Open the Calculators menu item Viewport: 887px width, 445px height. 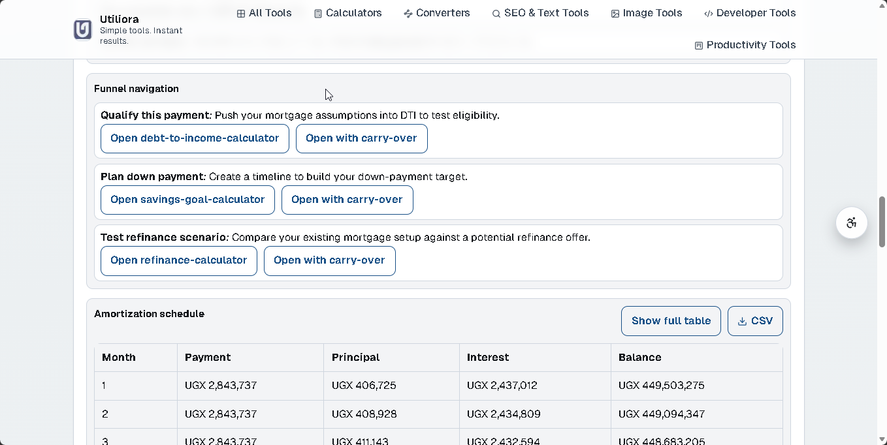tap(353, 13)
